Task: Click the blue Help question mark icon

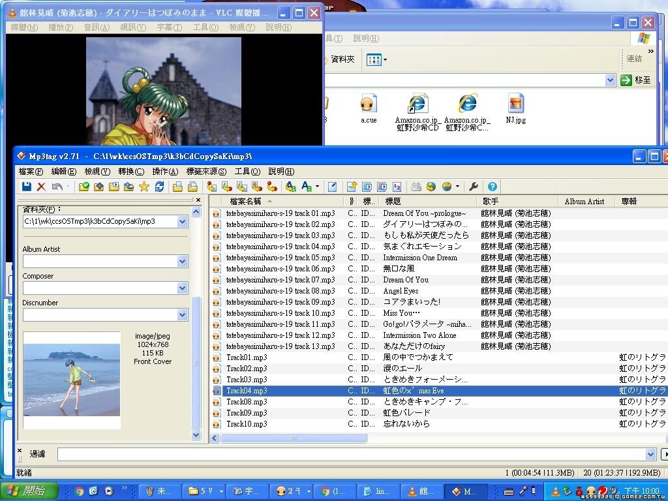Action: click(493, 187)
